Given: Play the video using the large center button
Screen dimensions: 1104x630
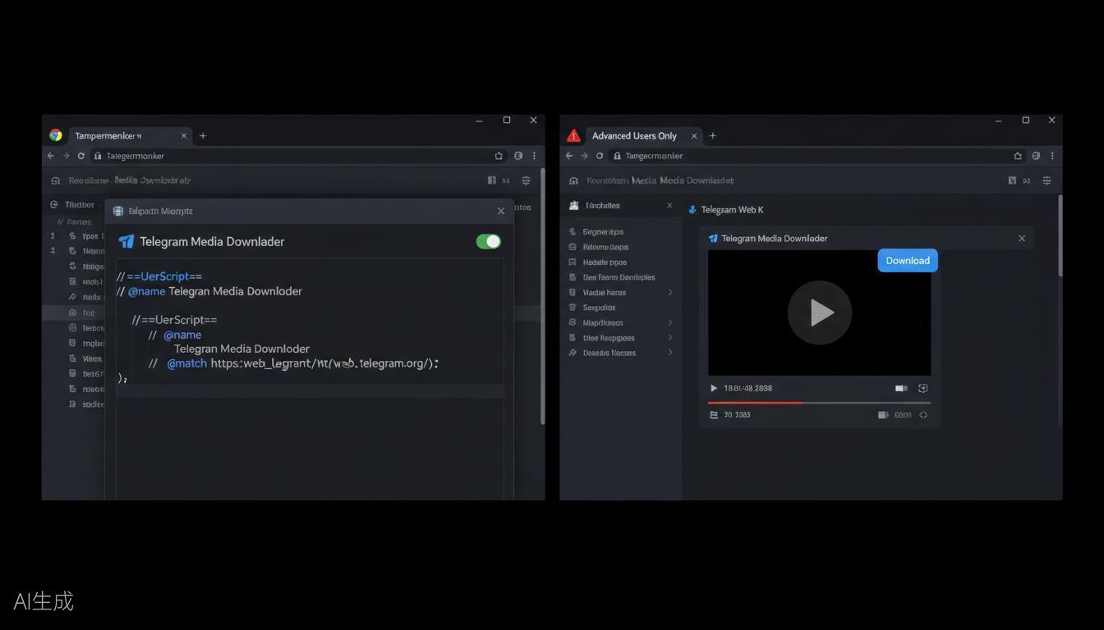Looking at the screenshot, I should pyautogui.click(x=820, y=313).
